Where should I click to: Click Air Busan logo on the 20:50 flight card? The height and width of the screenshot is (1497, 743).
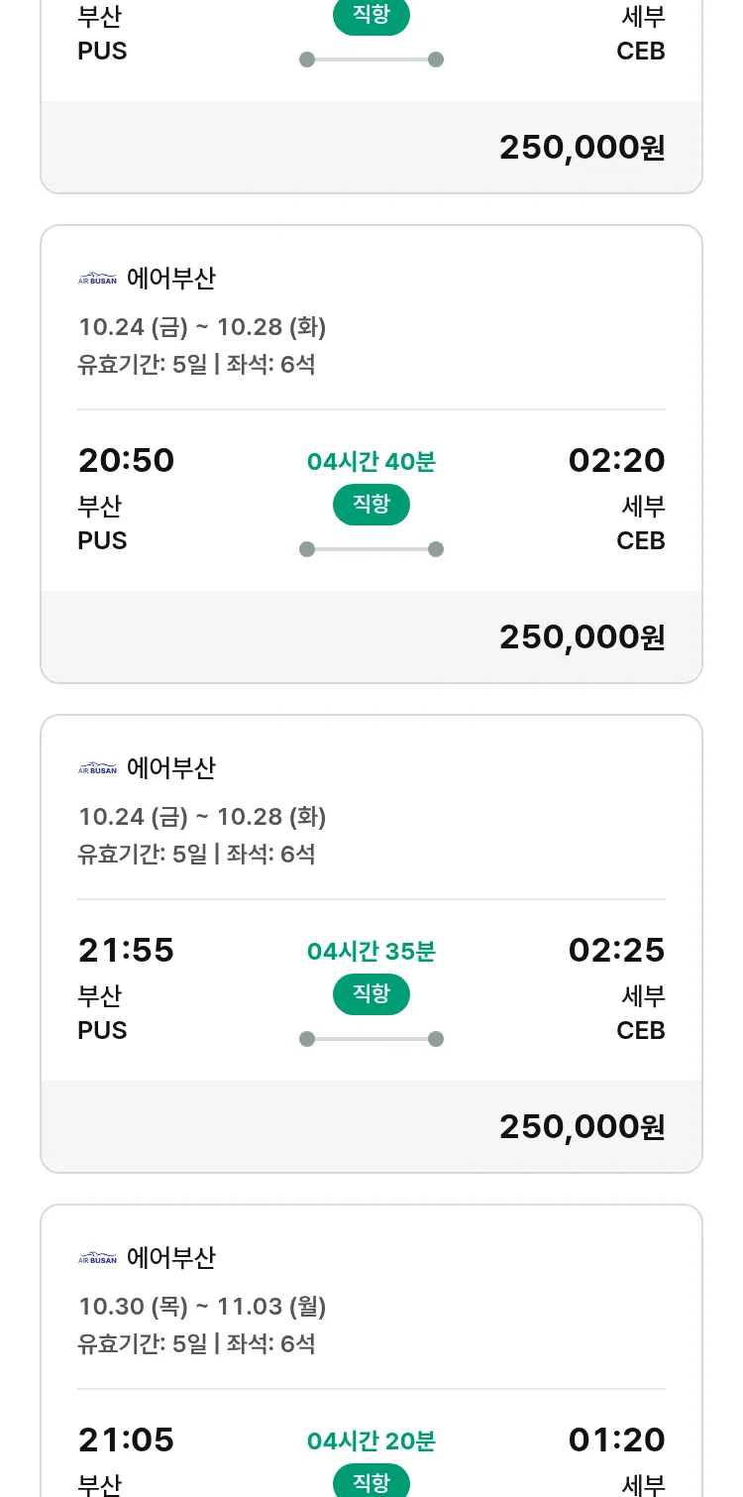(x=97, y=279)
